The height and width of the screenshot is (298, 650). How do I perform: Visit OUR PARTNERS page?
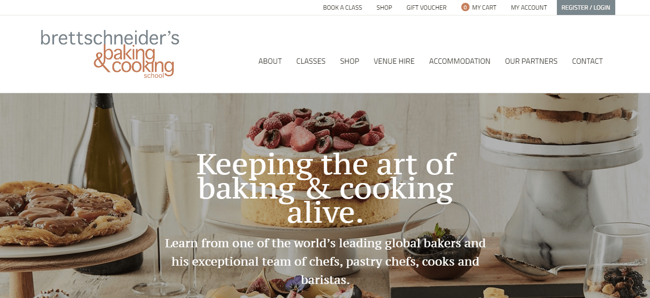pos(531,61)
